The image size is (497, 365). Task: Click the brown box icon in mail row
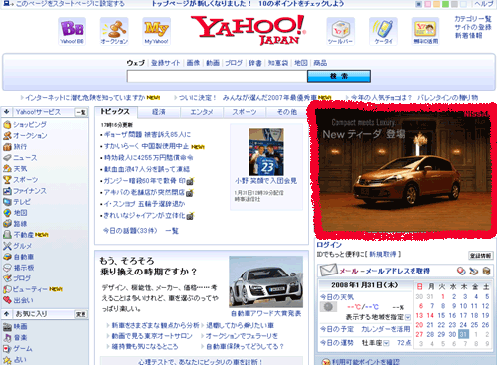click(486, 271)
